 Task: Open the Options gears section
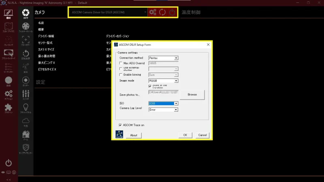(x=8, y=95)
